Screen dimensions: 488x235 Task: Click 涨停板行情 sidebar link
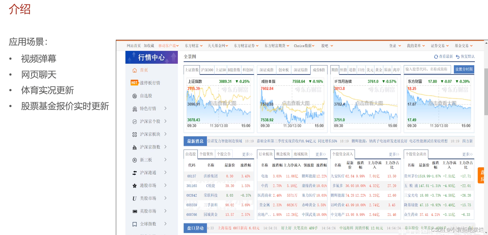coord(150,83)
